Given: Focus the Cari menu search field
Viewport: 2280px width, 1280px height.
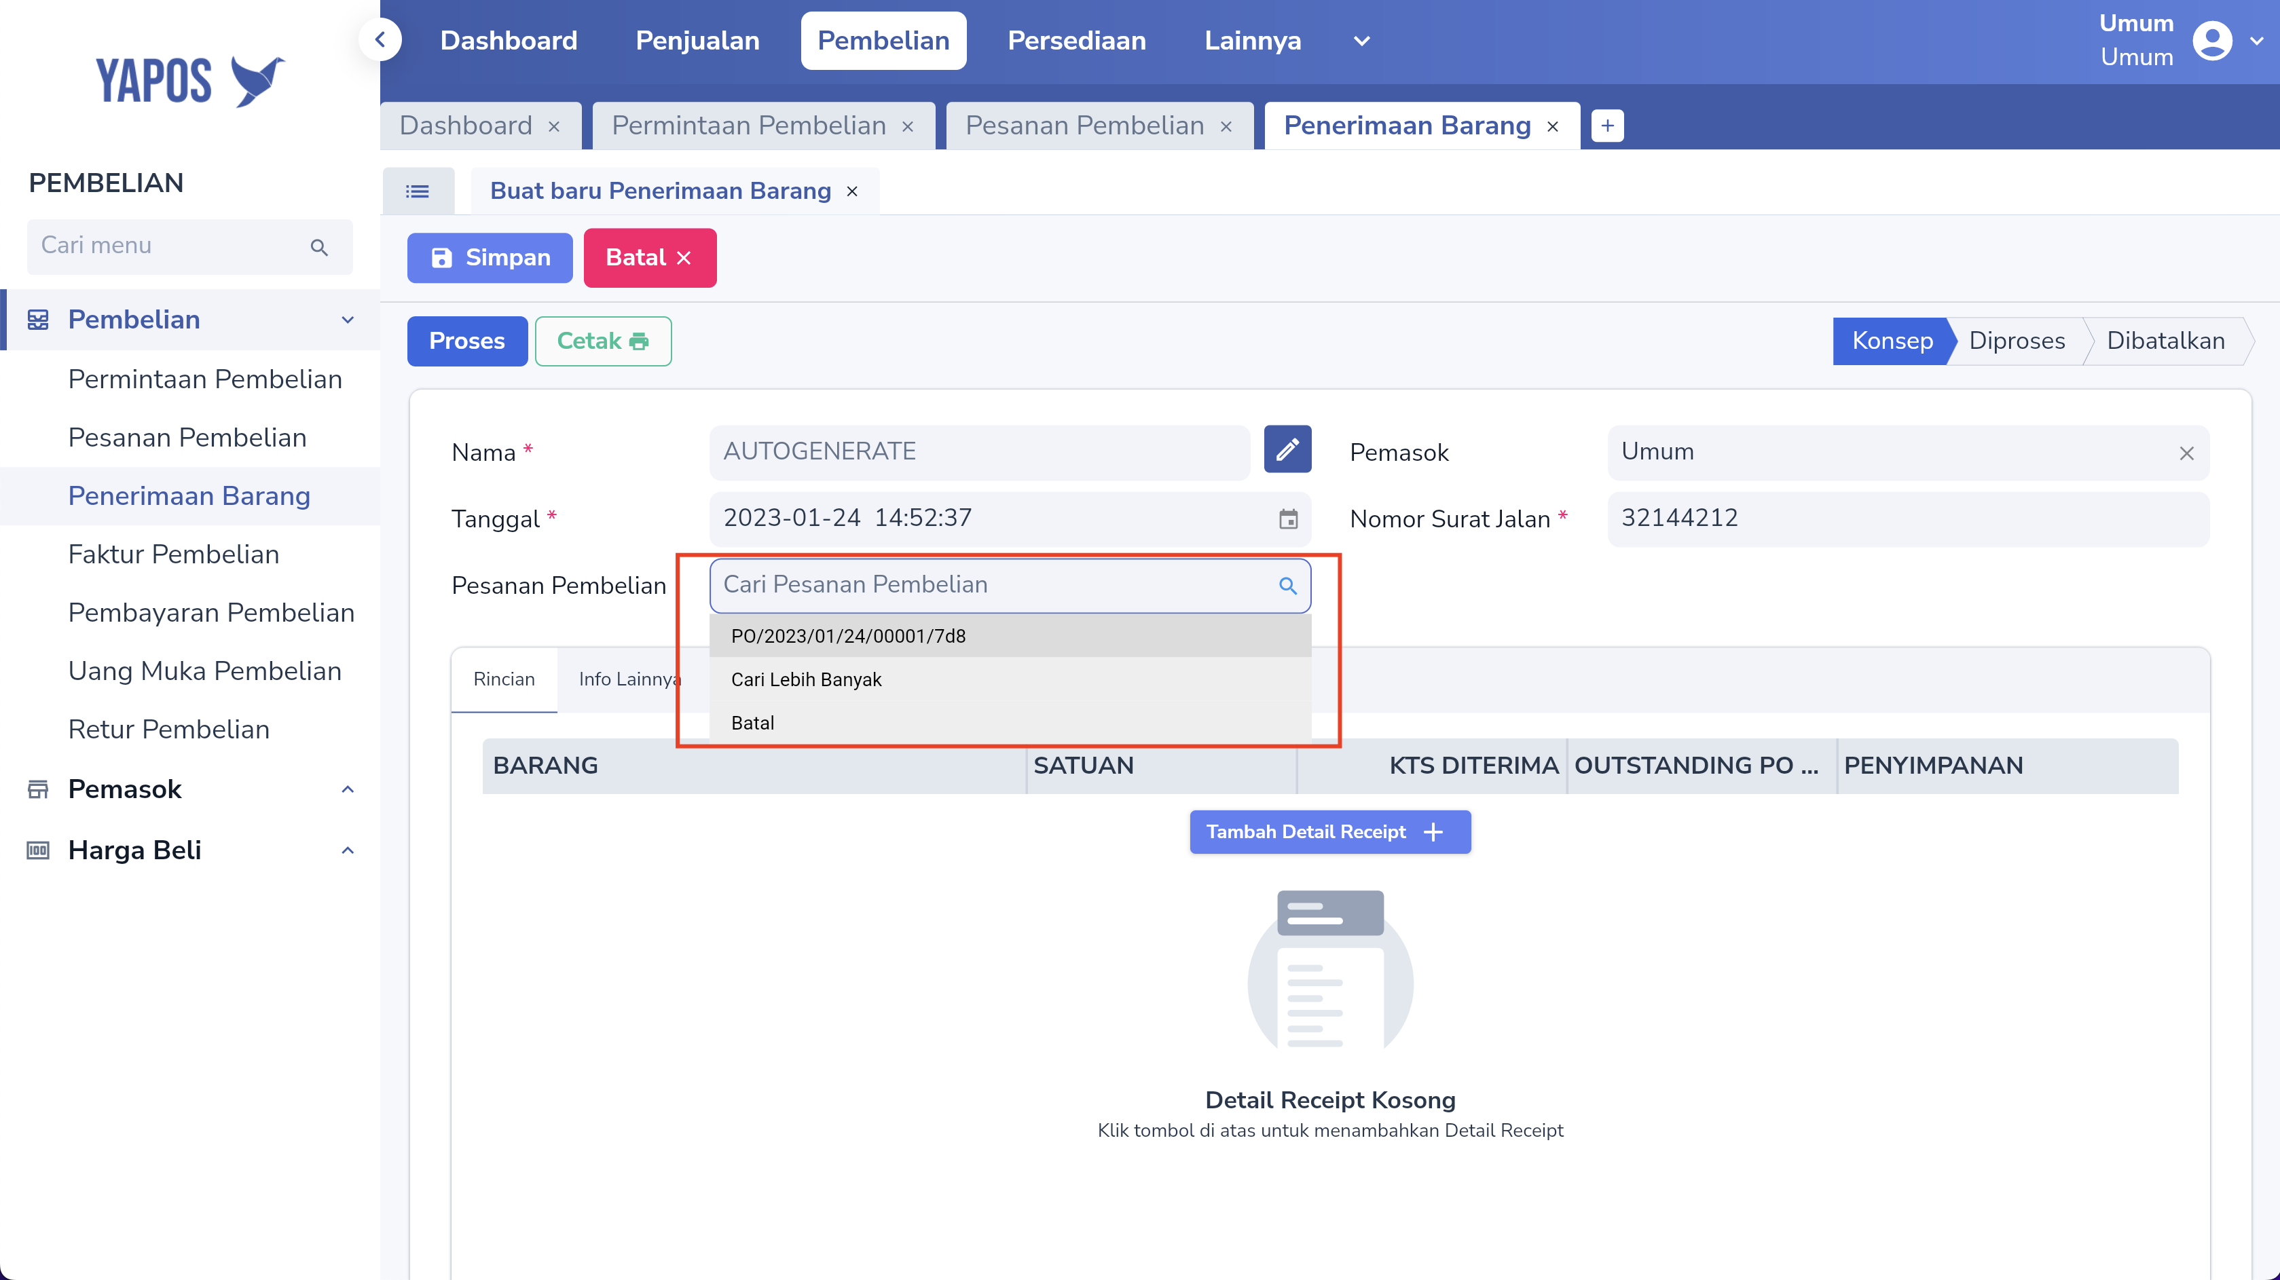Looking at the screenshot, I should tap(189, 247).
